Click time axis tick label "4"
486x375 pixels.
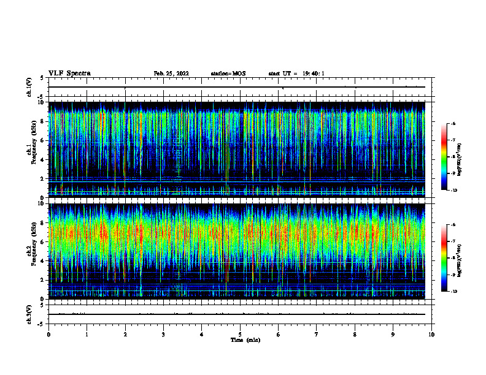(x=201, y=335)
